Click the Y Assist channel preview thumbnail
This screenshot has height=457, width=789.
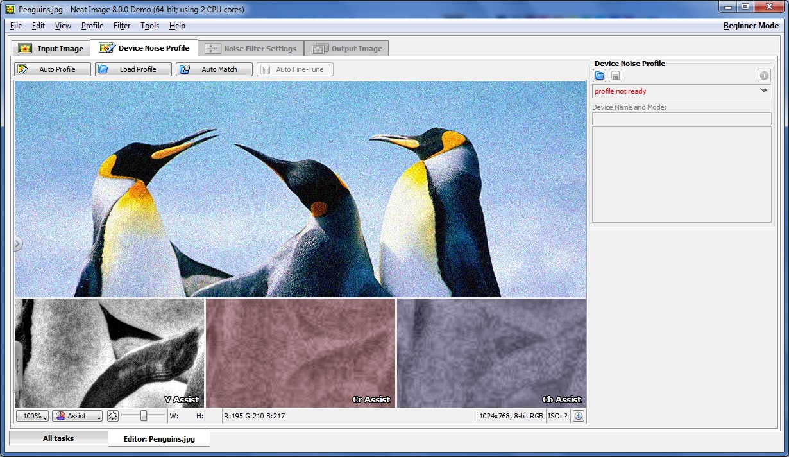point(110,353)
